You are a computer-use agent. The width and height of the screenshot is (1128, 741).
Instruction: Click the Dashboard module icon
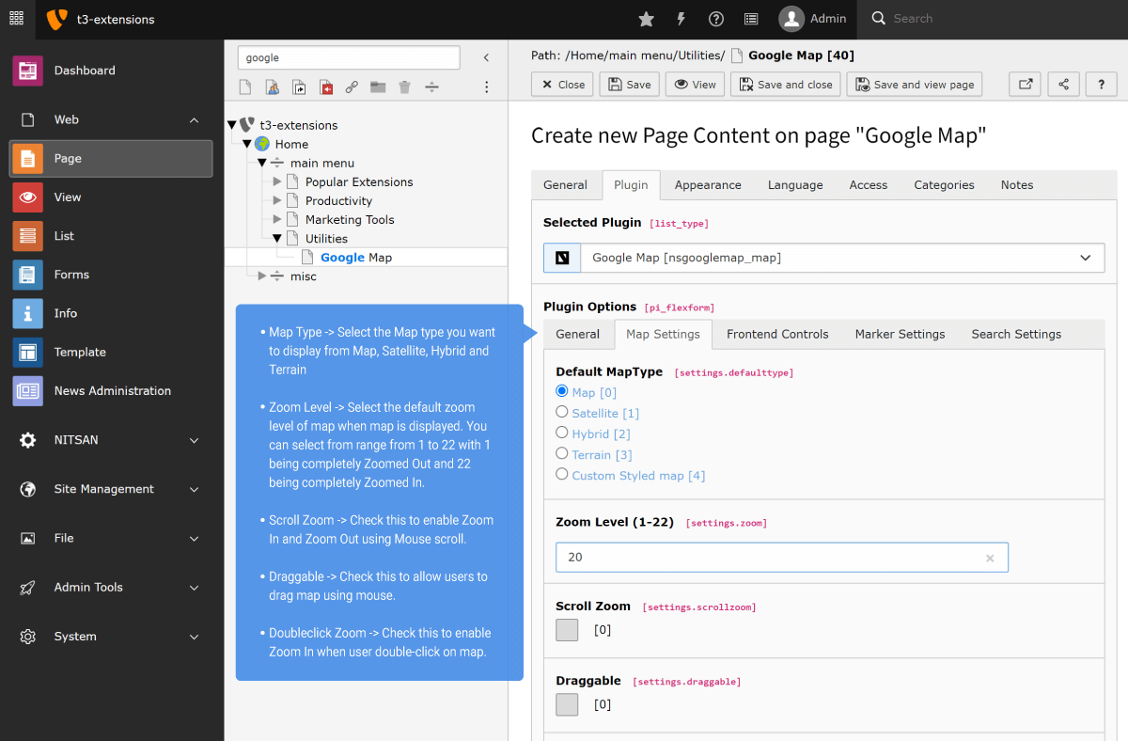pos(27,71)
